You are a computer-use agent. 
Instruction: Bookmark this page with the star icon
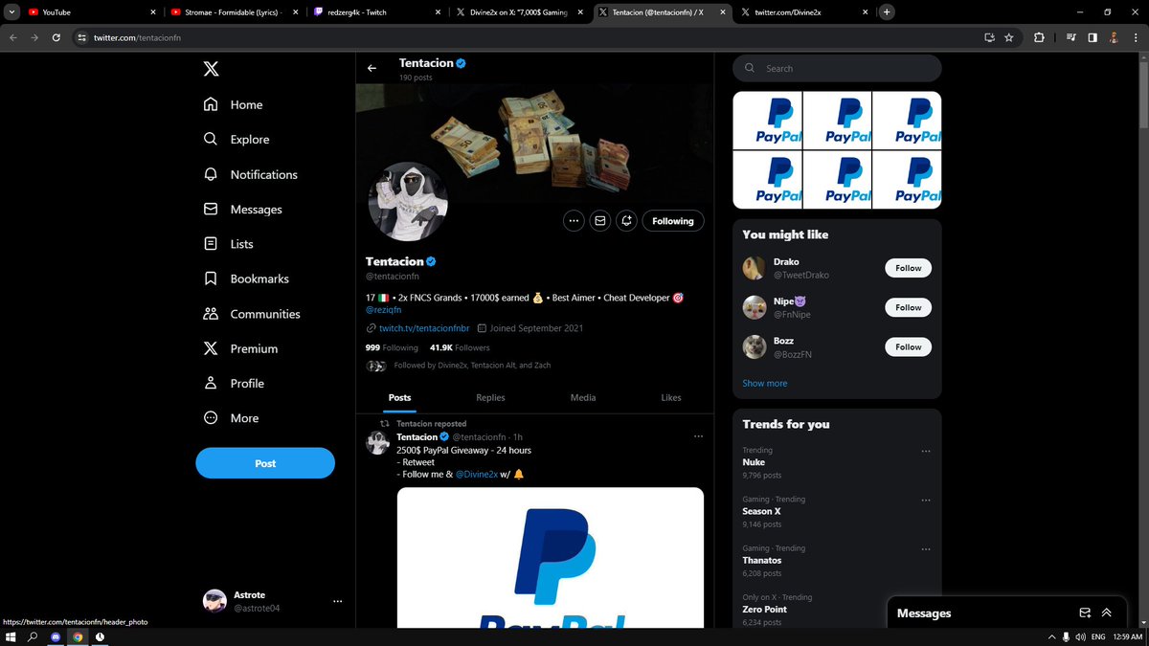point(1009,37)
